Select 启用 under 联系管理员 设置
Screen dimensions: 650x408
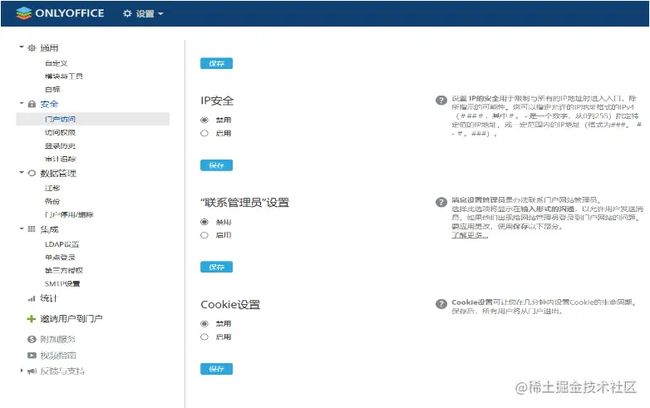tap(204, 235)
